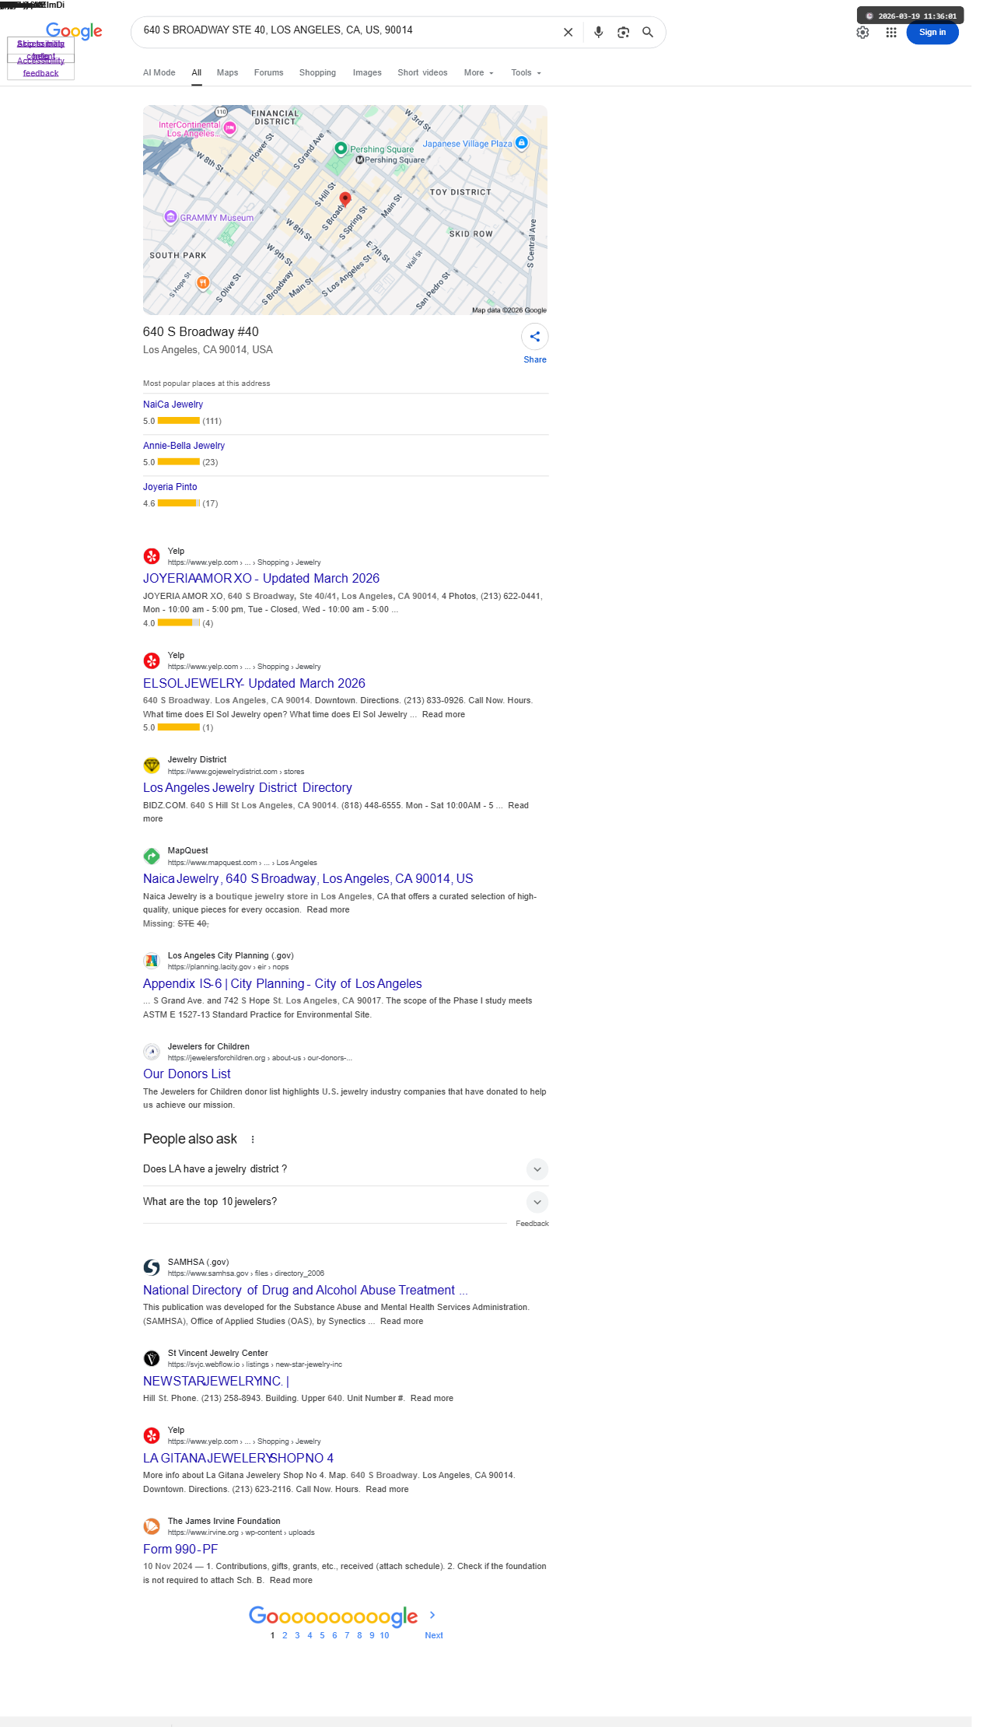Clear the search box with the X icon
The image size is (983, 1727).
pos(568,32)
